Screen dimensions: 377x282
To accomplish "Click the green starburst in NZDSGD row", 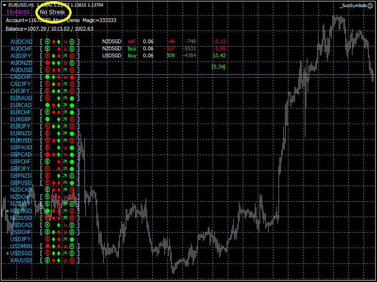I will [x=48, y=211].
